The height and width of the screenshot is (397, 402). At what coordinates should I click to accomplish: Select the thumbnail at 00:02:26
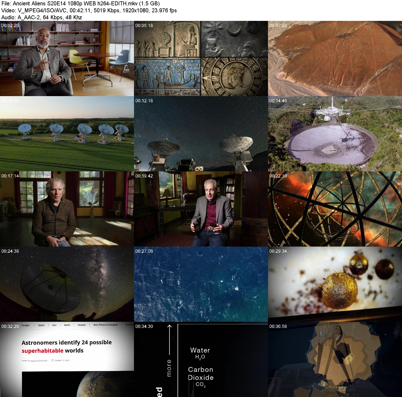pos(67,59)
